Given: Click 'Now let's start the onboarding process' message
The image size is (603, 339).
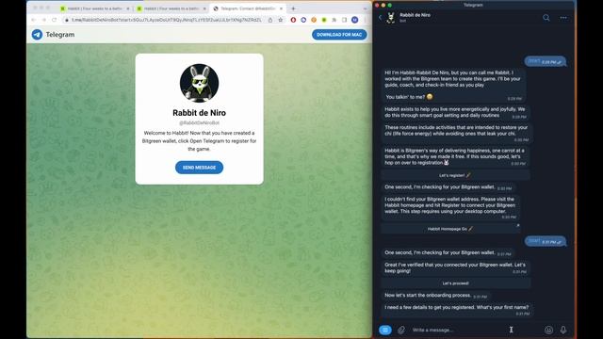Looking at the screenshot, I should 435,296.
